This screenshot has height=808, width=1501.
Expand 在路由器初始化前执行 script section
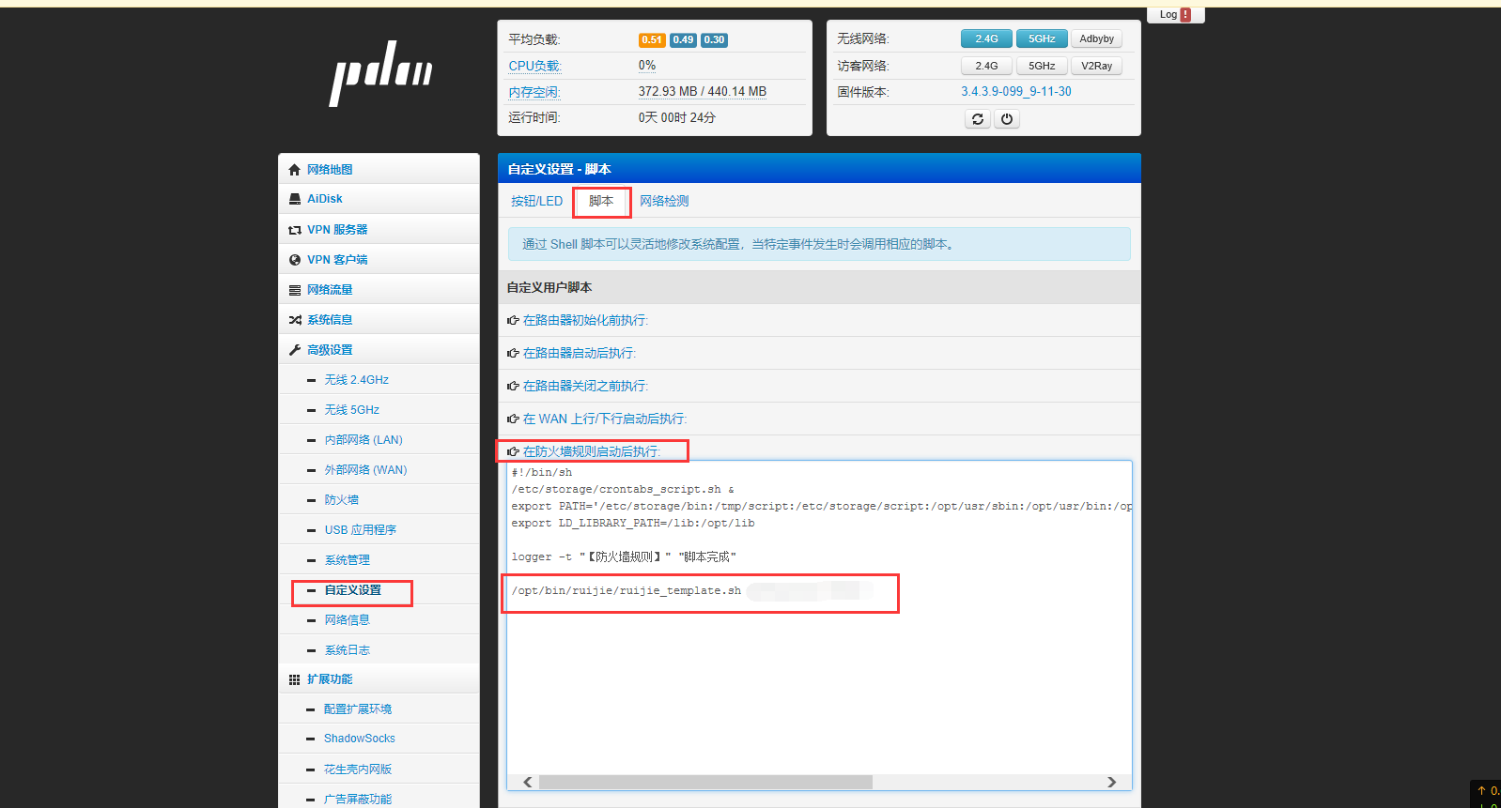[x=585, y=321]
